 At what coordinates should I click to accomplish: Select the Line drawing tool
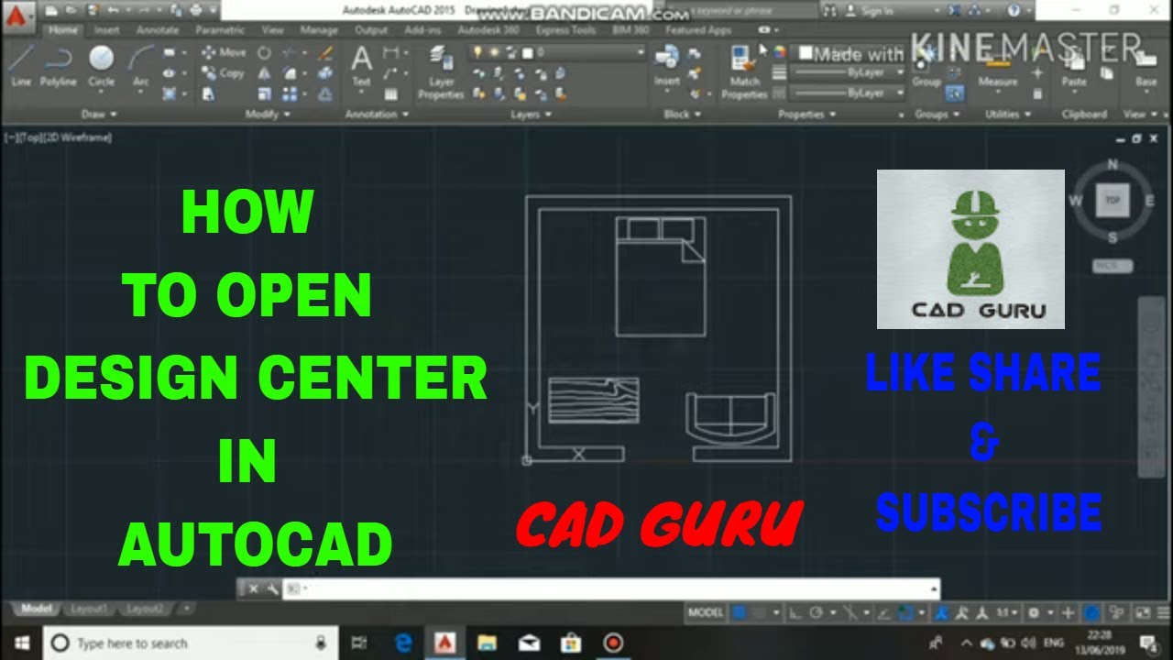(x=20, y=66)
